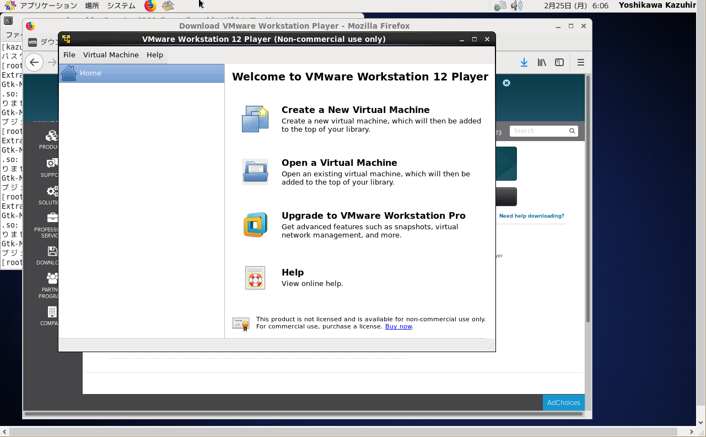
Task: Launch Firefox from the top panel icon
Action: 150,6
